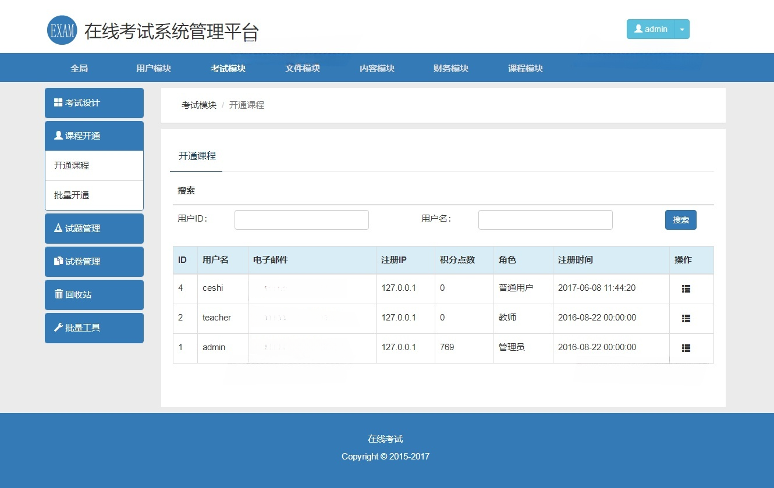Select the 考试设计 grid icon in sidebar
The image size is (774, 488).
58,102
